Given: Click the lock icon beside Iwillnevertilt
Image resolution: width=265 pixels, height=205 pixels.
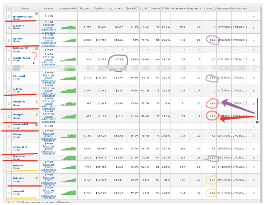Looking at the screenshot, I should coord(36,49).
